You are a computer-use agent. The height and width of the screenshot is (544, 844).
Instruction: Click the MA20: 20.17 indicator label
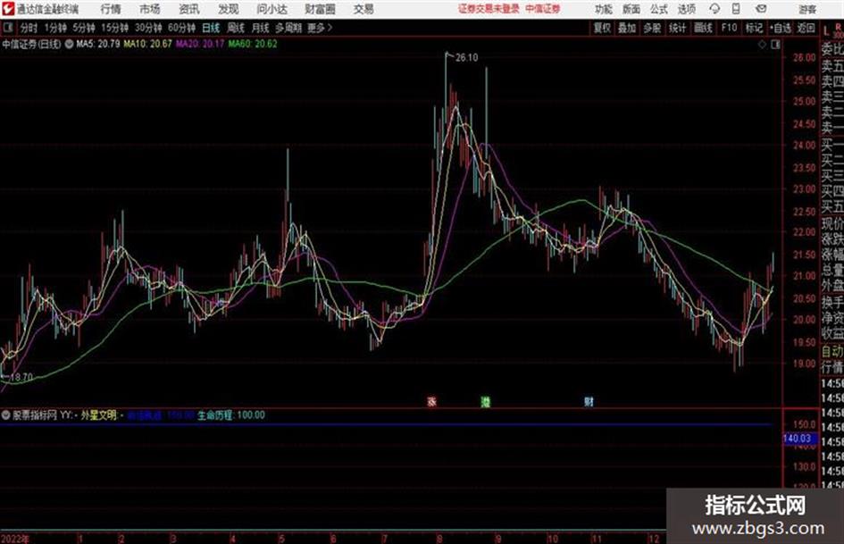click(200, 44)
